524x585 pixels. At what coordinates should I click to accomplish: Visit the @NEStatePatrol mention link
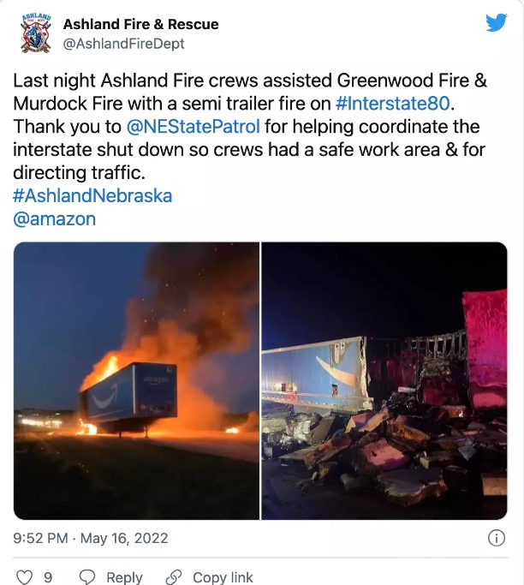tap(194, 127)
